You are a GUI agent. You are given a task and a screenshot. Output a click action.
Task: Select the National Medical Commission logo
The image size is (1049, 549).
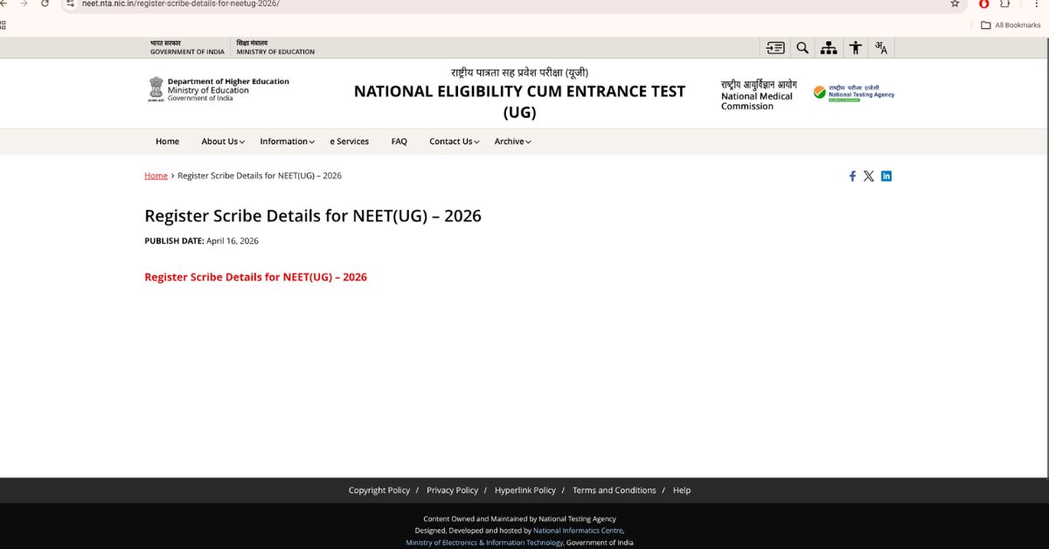755,93
